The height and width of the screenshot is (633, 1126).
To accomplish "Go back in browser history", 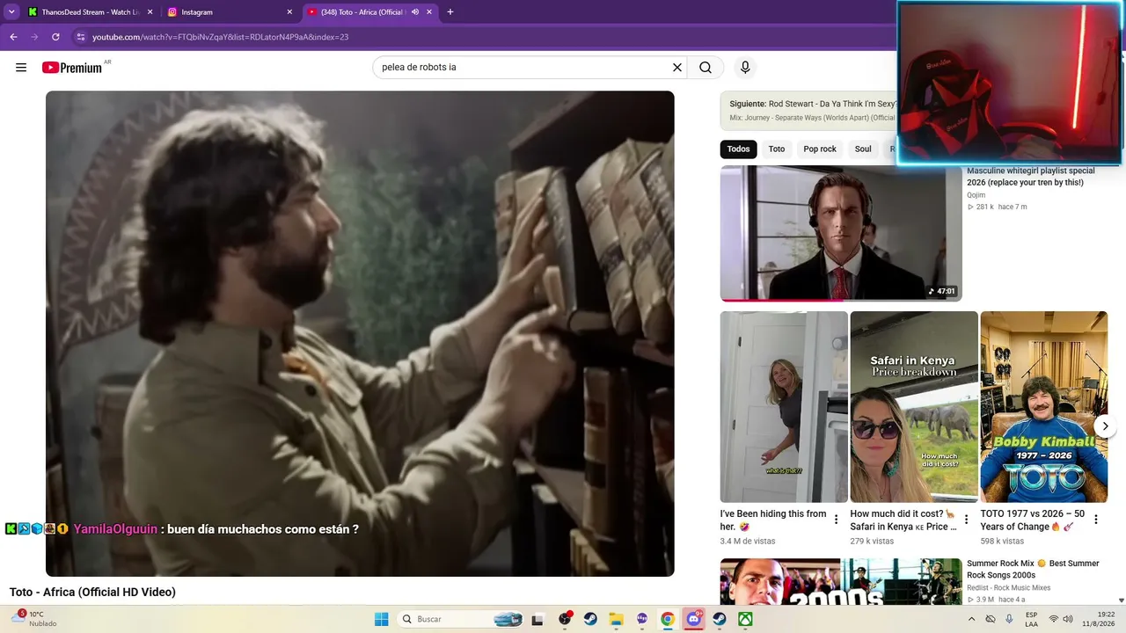I will click(13, 37).
